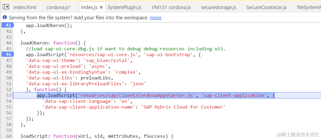Click the 'app.loadOberon();' call on line 41
This screenshot has width=321, height=139.
[x=49, y=26]
